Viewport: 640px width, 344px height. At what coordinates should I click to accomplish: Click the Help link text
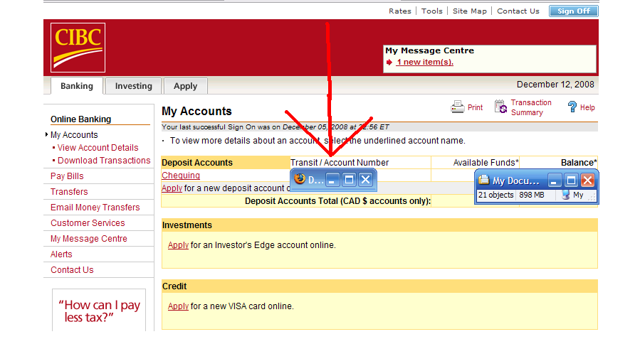(587, 107)
